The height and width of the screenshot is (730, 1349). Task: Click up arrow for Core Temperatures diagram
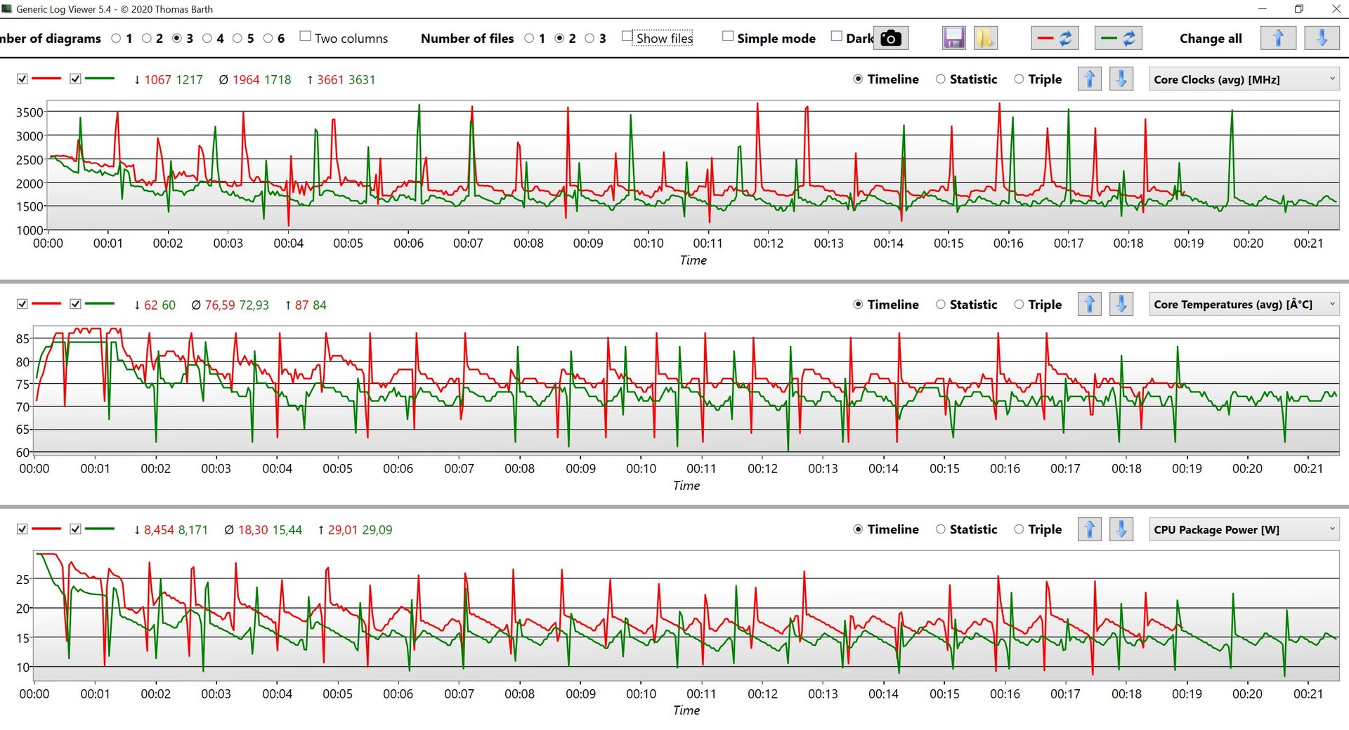pyautogui.click(x=1089, y=304)
